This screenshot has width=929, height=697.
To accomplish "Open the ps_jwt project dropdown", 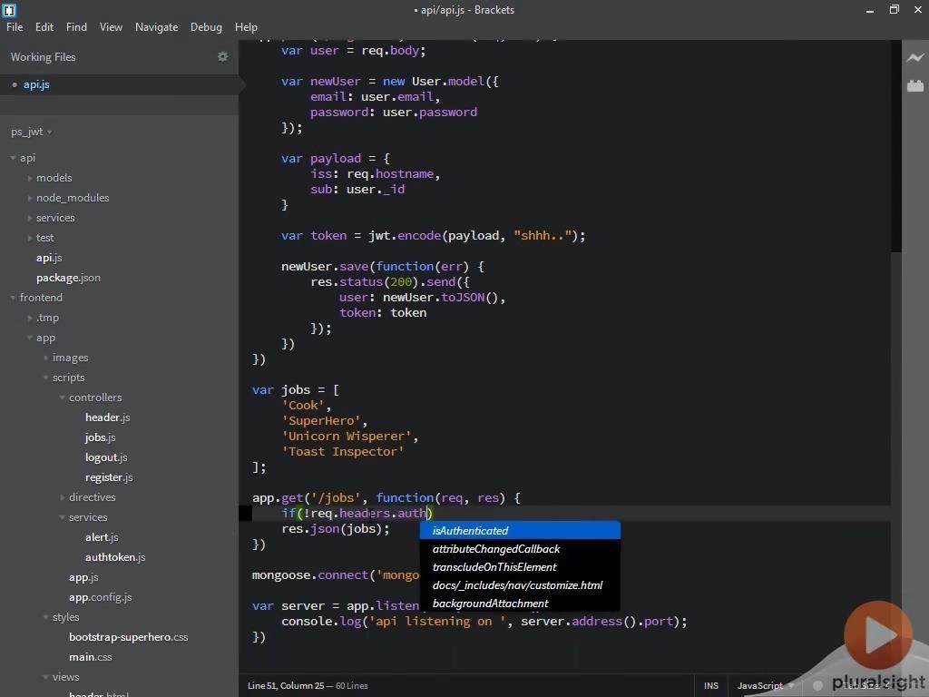I will point(32,132).
